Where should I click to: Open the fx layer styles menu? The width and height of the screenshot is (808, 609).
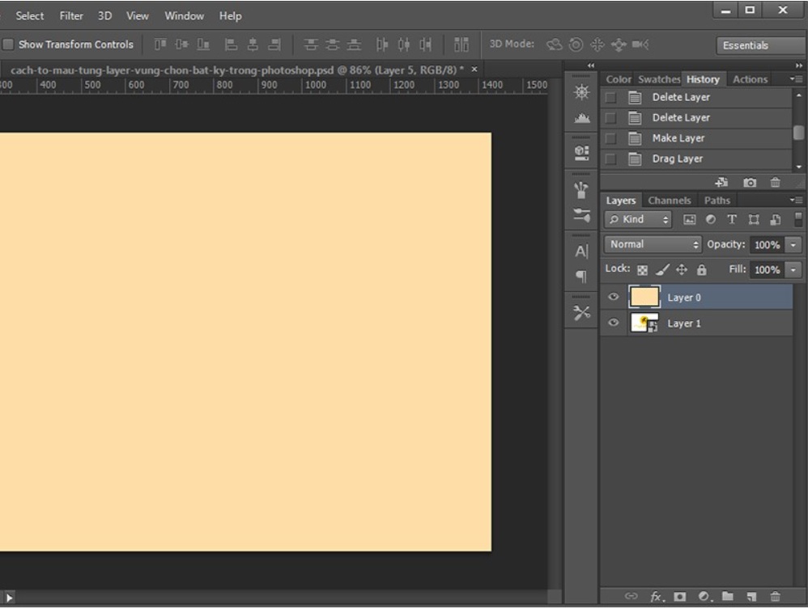656,596
